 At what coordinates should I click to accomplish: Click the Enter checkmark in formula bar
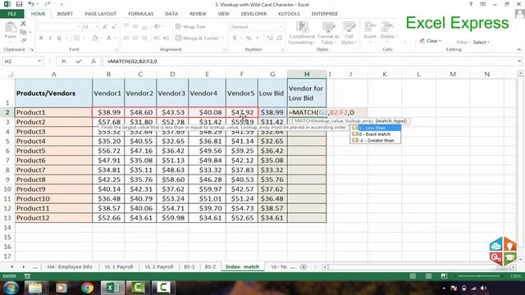click(79, 61)
